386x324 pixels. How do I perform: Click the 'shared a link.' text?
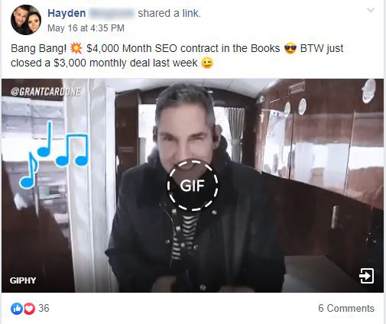pos(169,13)
